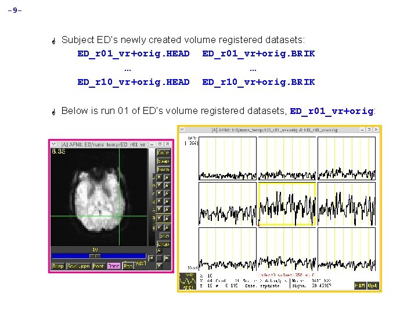This screenshot has height=314, width=418.
Task: Click the ED_r01_vr+orig.BRIK filename text
Action: tap(258, 53)
